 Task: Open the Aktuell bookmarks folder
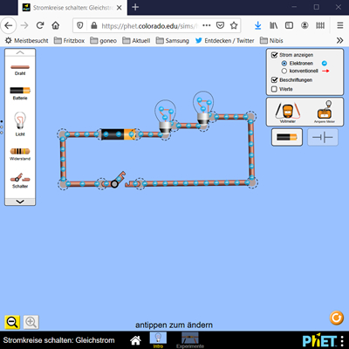tap(136, 40)
